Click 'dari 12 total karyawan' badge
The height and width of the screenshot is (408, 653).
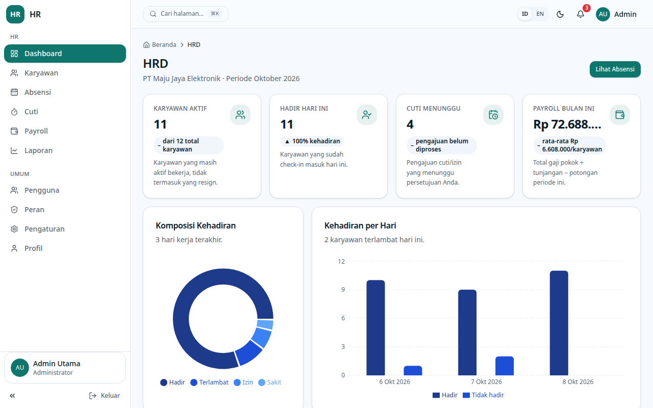[189, 145]
